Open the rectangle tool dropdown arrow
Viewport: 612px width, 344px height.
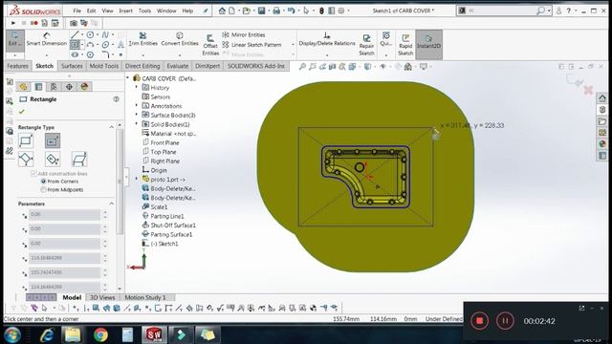click(x=82, y=45)
